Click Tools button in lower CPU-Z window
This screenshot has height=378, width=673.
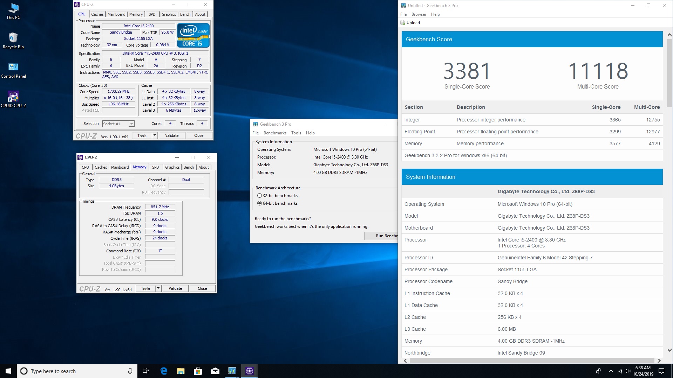point(145,288)
